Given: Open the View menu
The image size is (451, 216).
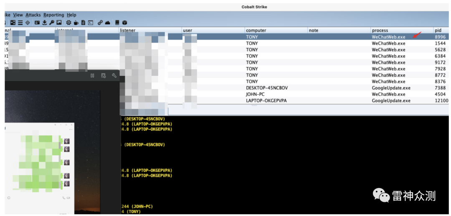Looking at the screenshot, I should coord(18,15).
